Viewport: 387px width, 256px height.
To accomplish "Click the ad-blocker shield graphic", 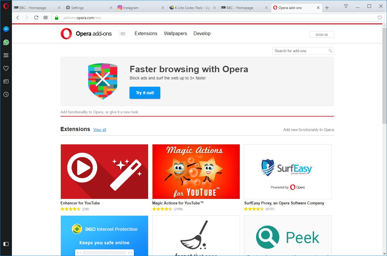I will point(103,81).
